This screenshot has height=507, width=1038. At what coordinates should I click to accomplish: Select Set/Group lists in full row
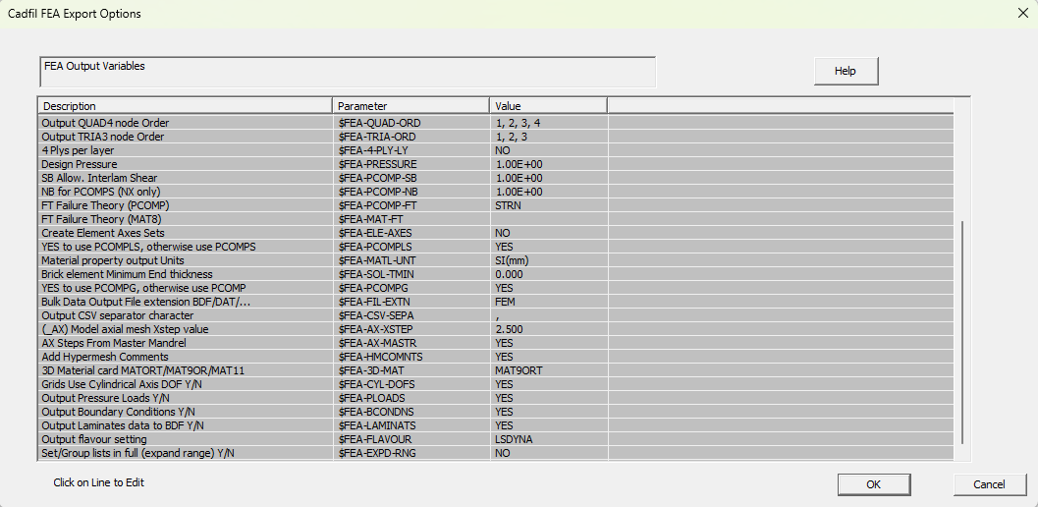point(496,453)
